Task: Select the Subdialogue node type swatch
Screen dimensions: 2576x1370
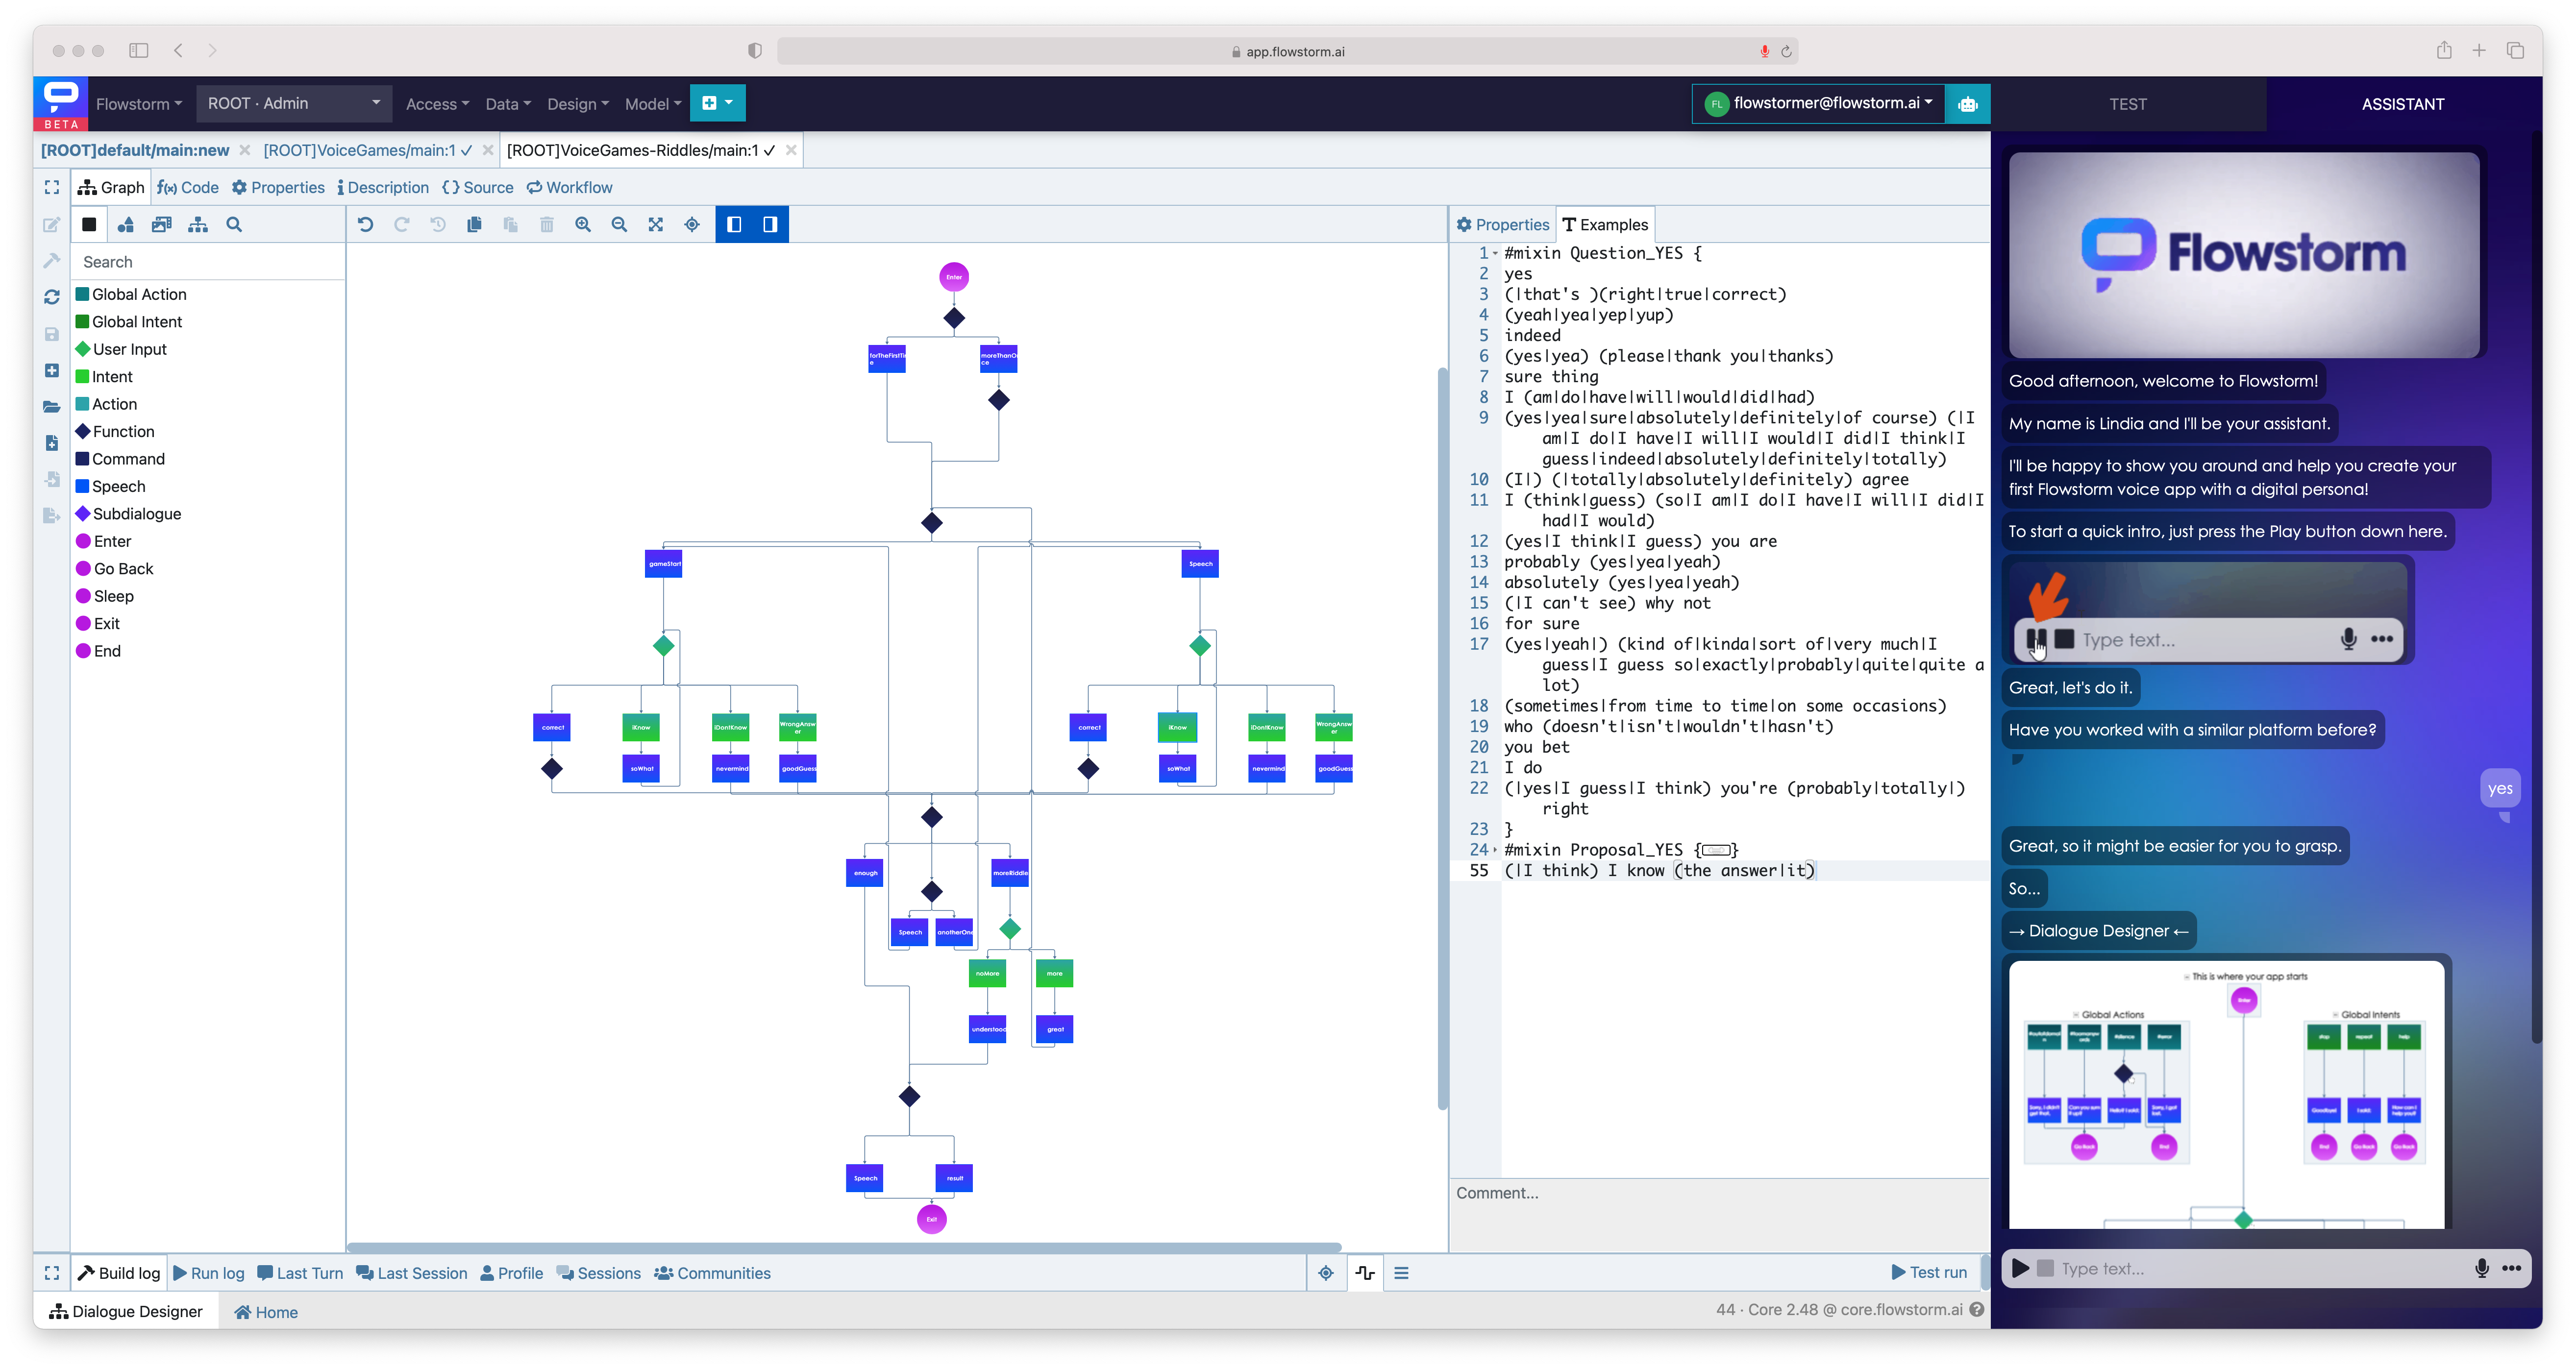Action: tap(83, 514)
